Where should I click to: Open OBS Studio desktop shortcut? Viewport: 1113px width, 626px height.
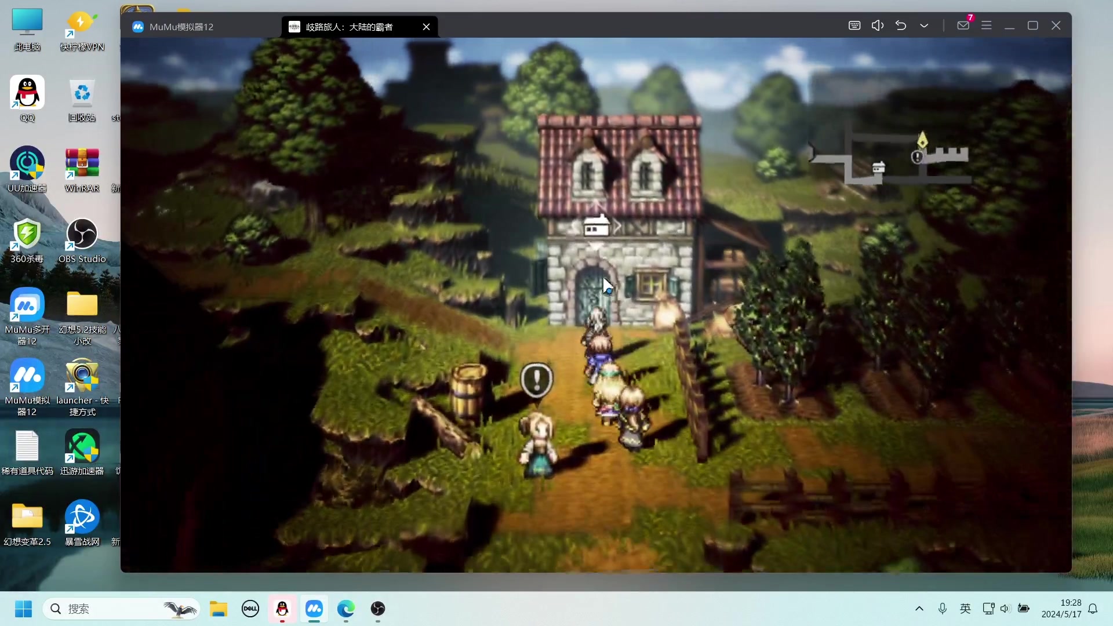tap(82, 241)
